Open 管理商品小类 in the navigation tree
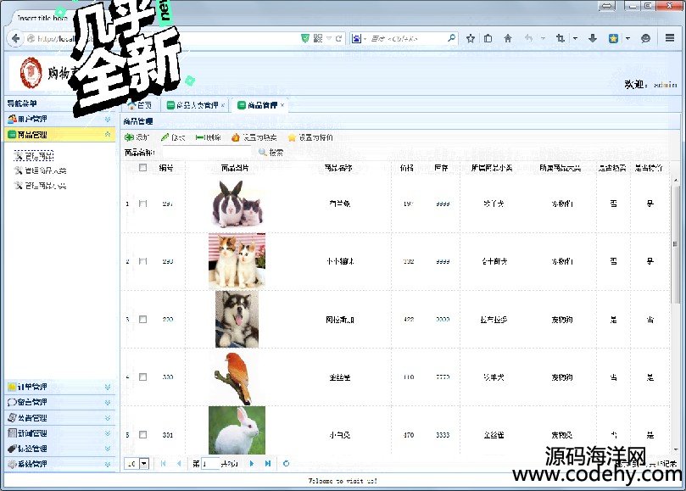Screen dimensions: 686x491 (x=40, y=186)
